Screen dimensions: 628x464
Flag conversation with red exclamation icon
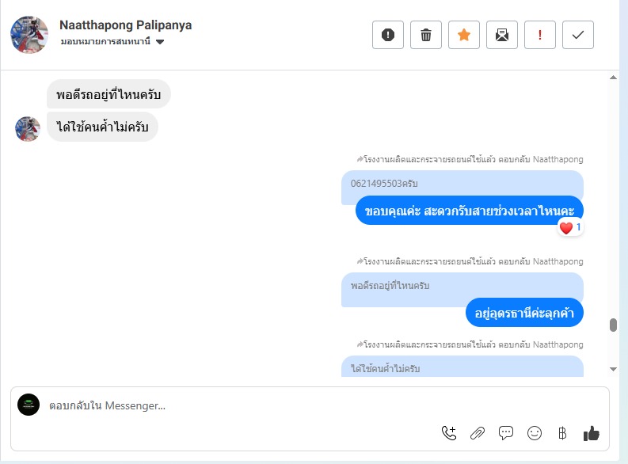click(540, 35)
